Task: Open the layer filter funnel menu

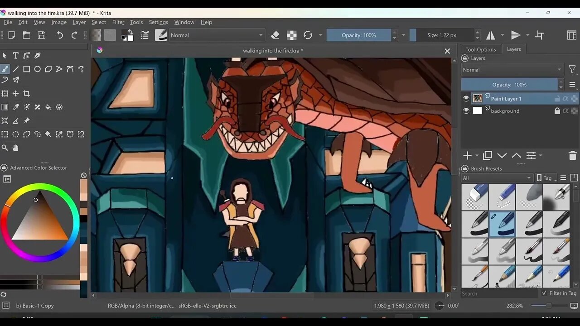Action: pos(572,70)
